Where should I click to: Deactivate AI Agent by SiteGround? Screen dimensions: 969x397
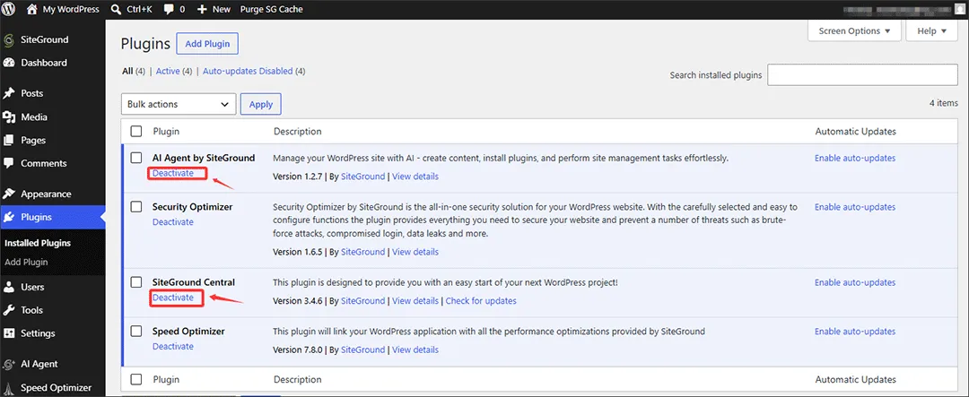pos(173,174)
